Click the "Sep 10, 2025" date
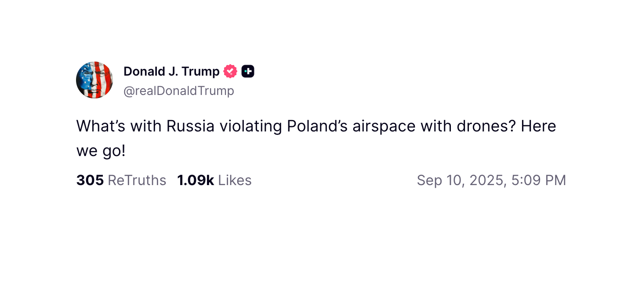Viewport: 624px width, 284px height. [x=461, y=180]
